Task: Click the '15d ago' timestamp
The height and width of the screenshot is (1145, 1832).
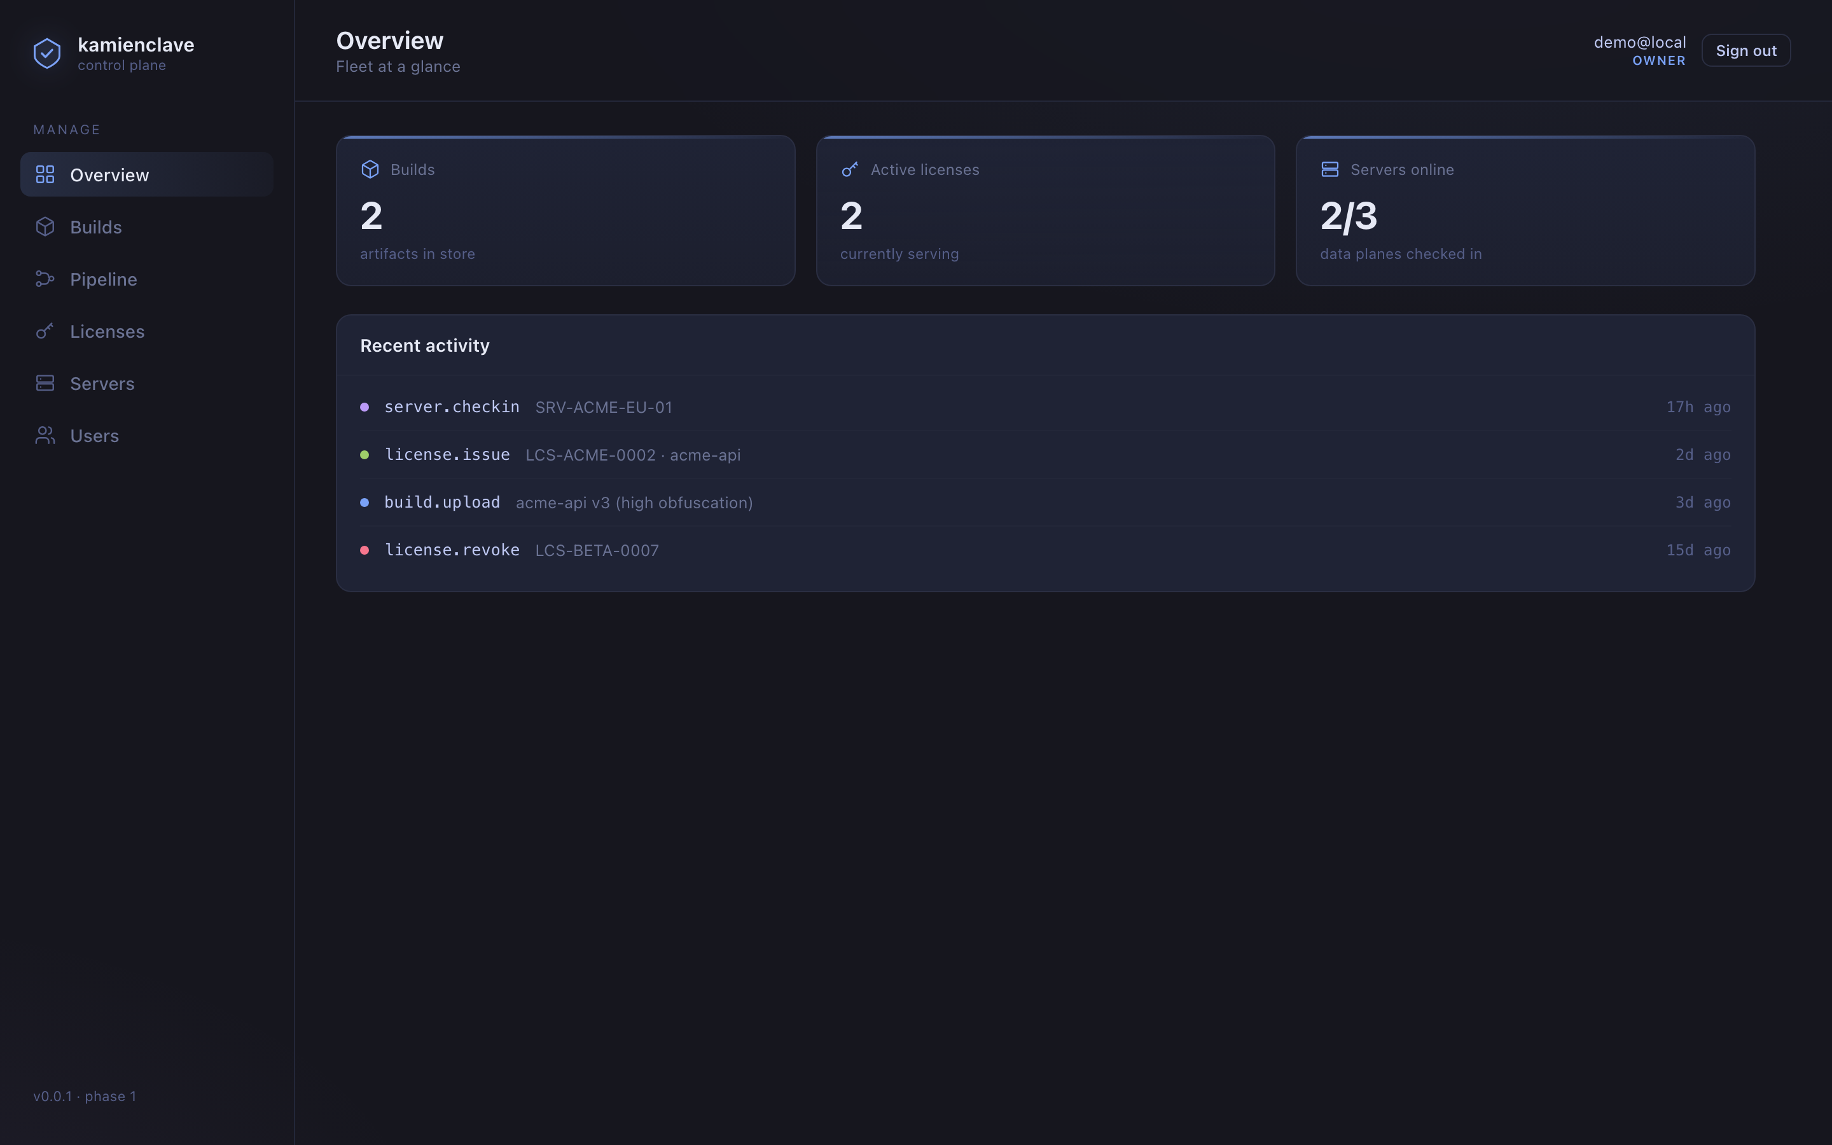Action: (1698, 550)
